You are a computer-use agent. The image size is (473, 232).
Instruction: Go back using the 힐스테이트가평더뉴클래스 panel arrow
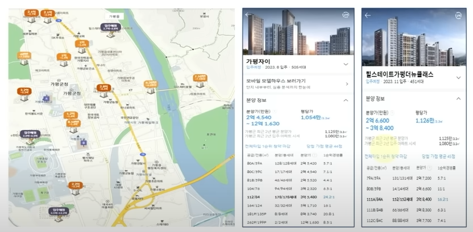367,15
